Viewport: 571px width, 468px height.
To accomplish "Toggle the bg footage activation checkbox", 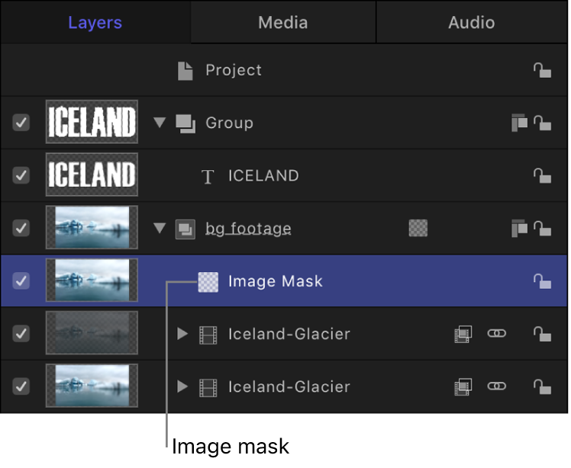I will point(21,228).
